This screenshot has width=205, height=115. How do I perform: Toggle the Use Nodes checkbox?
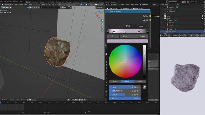tap(141, 5)
